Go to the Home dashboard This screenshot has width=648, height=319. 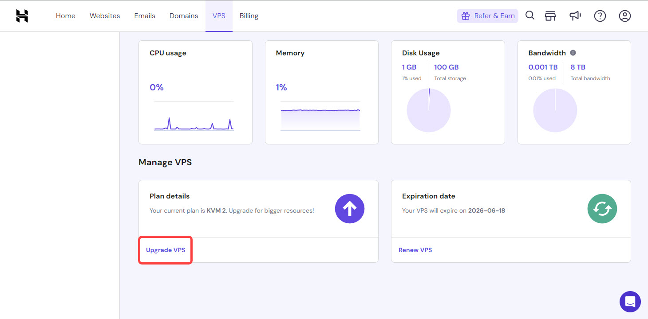click(65, 16)
